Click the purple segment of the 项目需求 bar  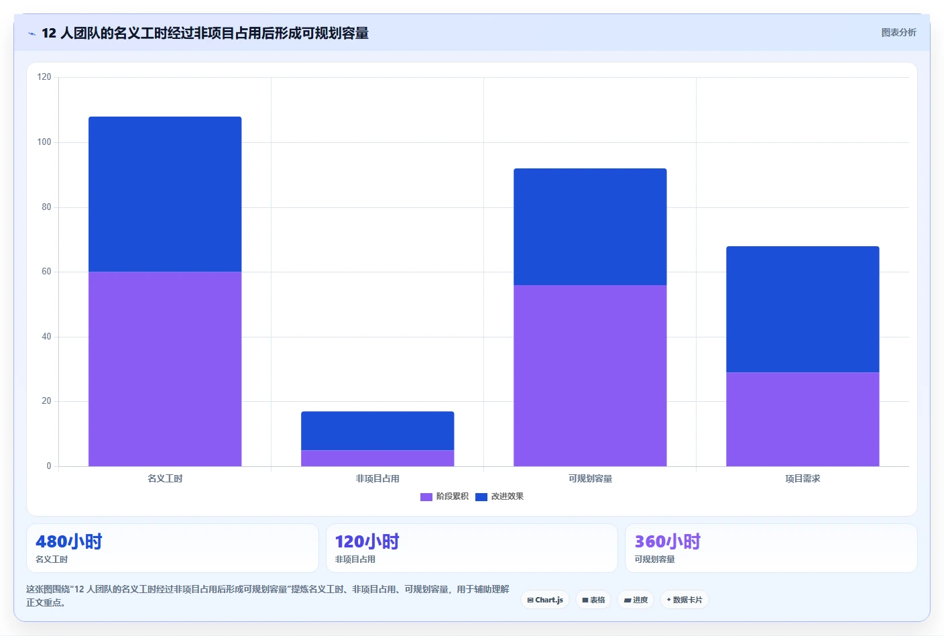[803, 419]
